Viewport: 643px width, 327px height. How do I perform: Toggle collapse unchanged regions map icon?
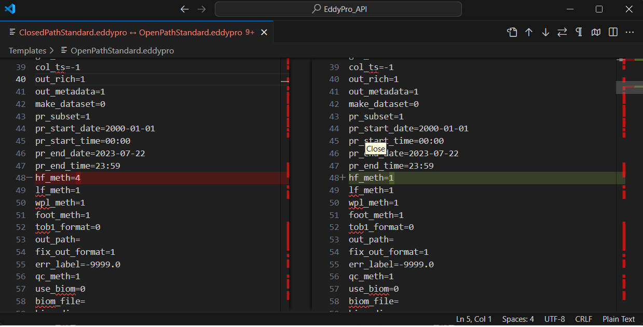coord(596,32)
